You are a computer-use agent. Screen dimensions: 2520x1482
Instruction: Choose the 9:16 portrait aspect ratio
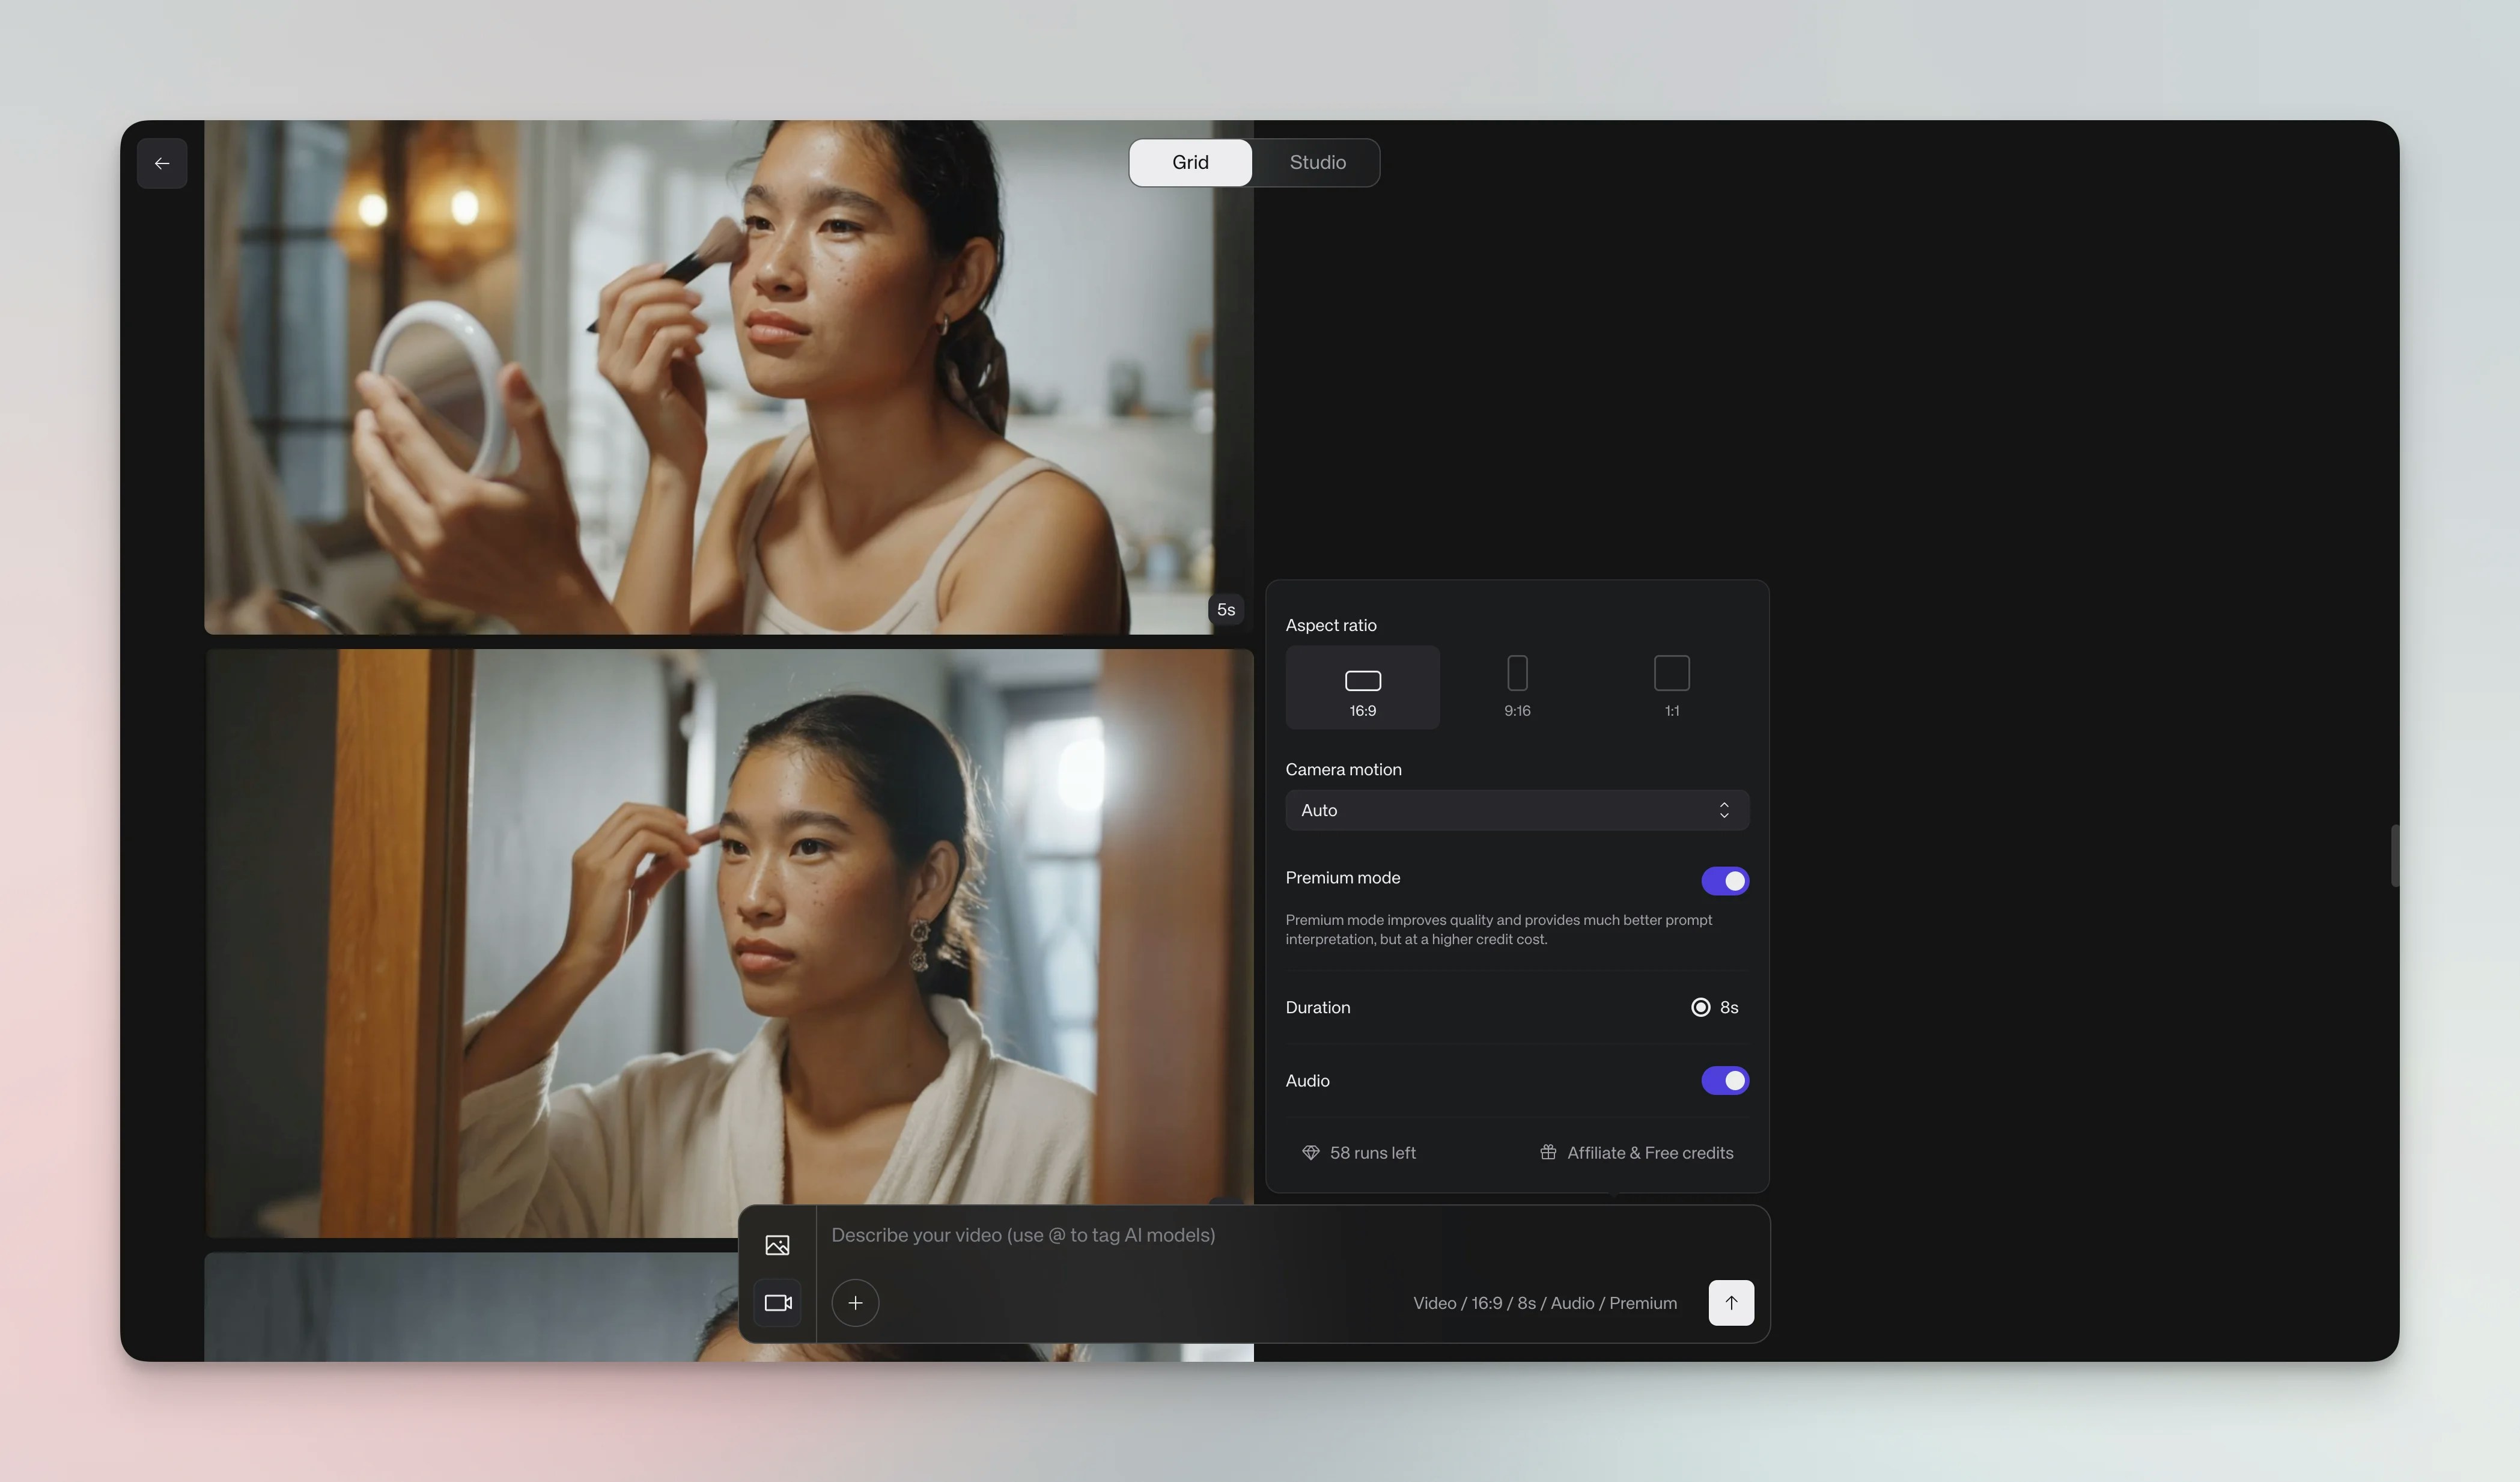pyautogui.click(x=1517, y=688)
